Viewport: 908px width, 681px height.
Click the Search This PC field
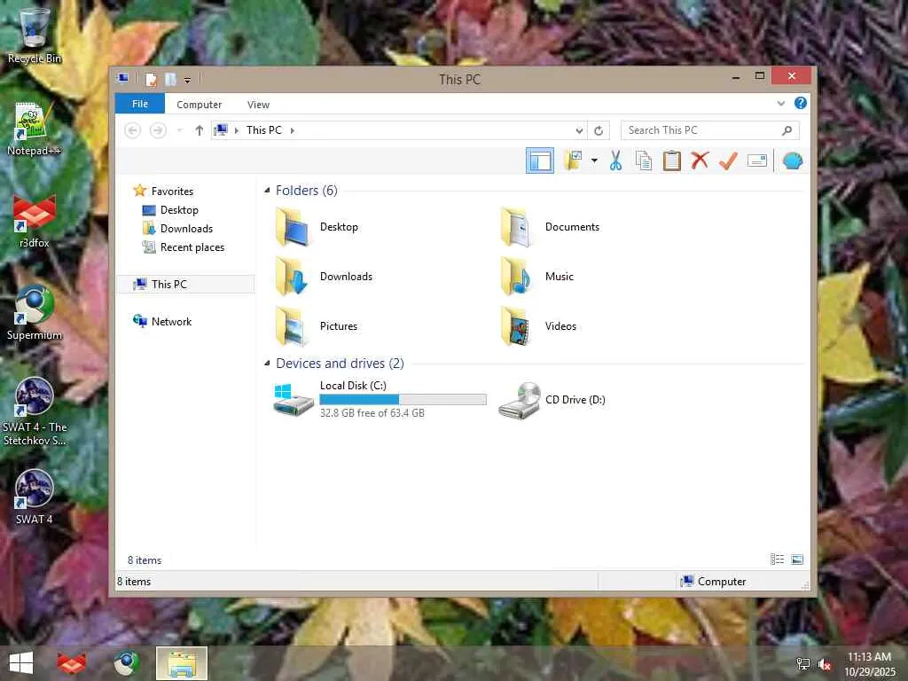(710, 130)
